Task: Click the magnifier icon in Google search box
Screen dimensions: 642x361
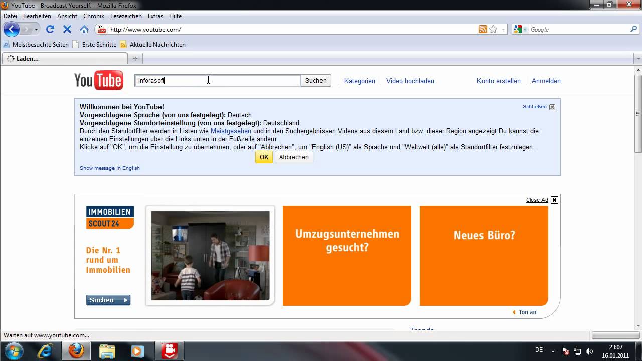Action: (x=634, y=30)
